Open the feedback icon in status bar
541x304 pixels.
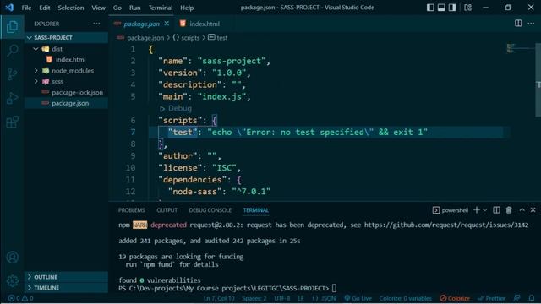coord(516,298)
